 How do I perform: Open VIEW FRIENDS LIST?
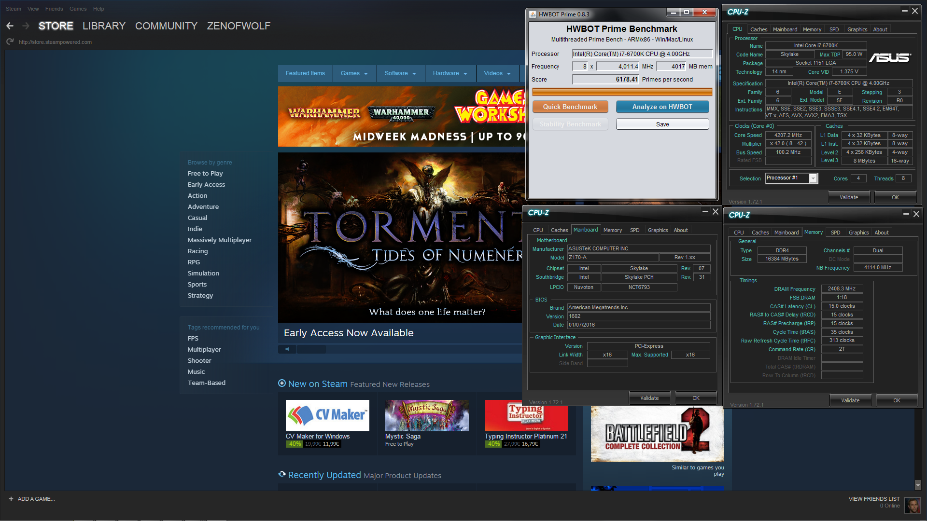pyautogui.click(x=874, y=499)
